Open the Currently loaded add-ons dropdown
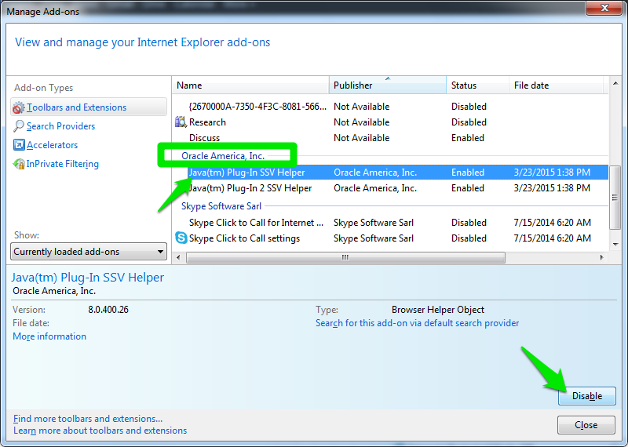This screenshot has height=447, width=628. [89, 251]
